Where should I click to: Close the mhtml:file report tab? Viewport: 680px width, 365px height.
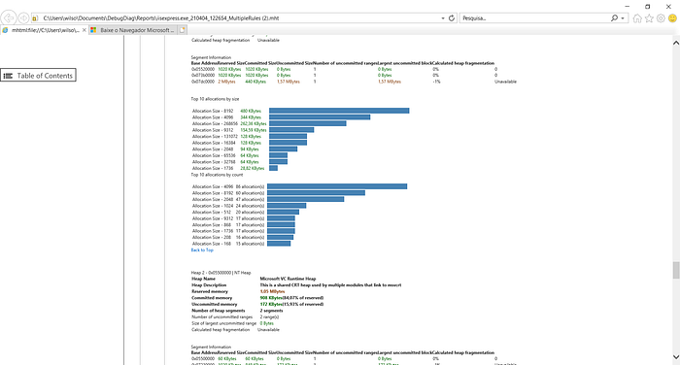85,30
